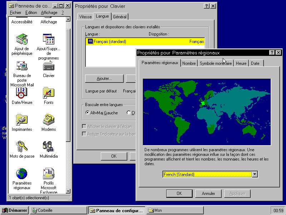Click the Windows logo on Démarrer
Screen dimensions: 286x215
[5, 210]
